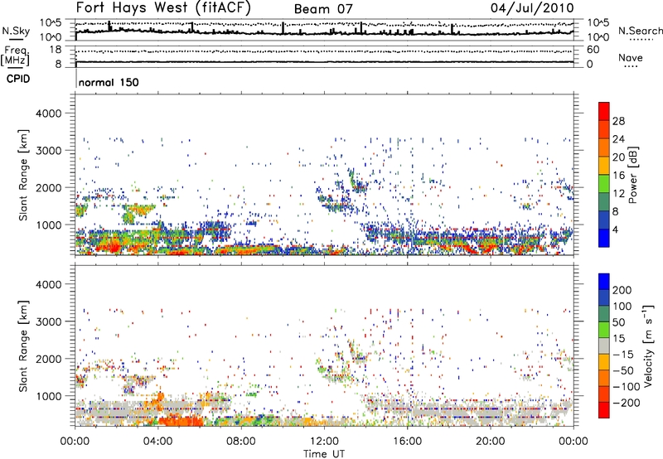Click the light green Velocity color bar segment between 15 and 50

coord(604,330)
